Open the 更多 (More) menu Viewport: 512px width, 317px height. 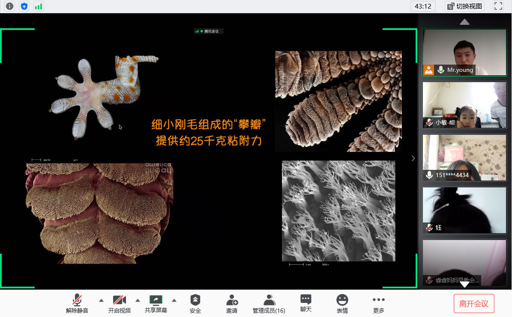pyautogui.click(x=378, y=304)
